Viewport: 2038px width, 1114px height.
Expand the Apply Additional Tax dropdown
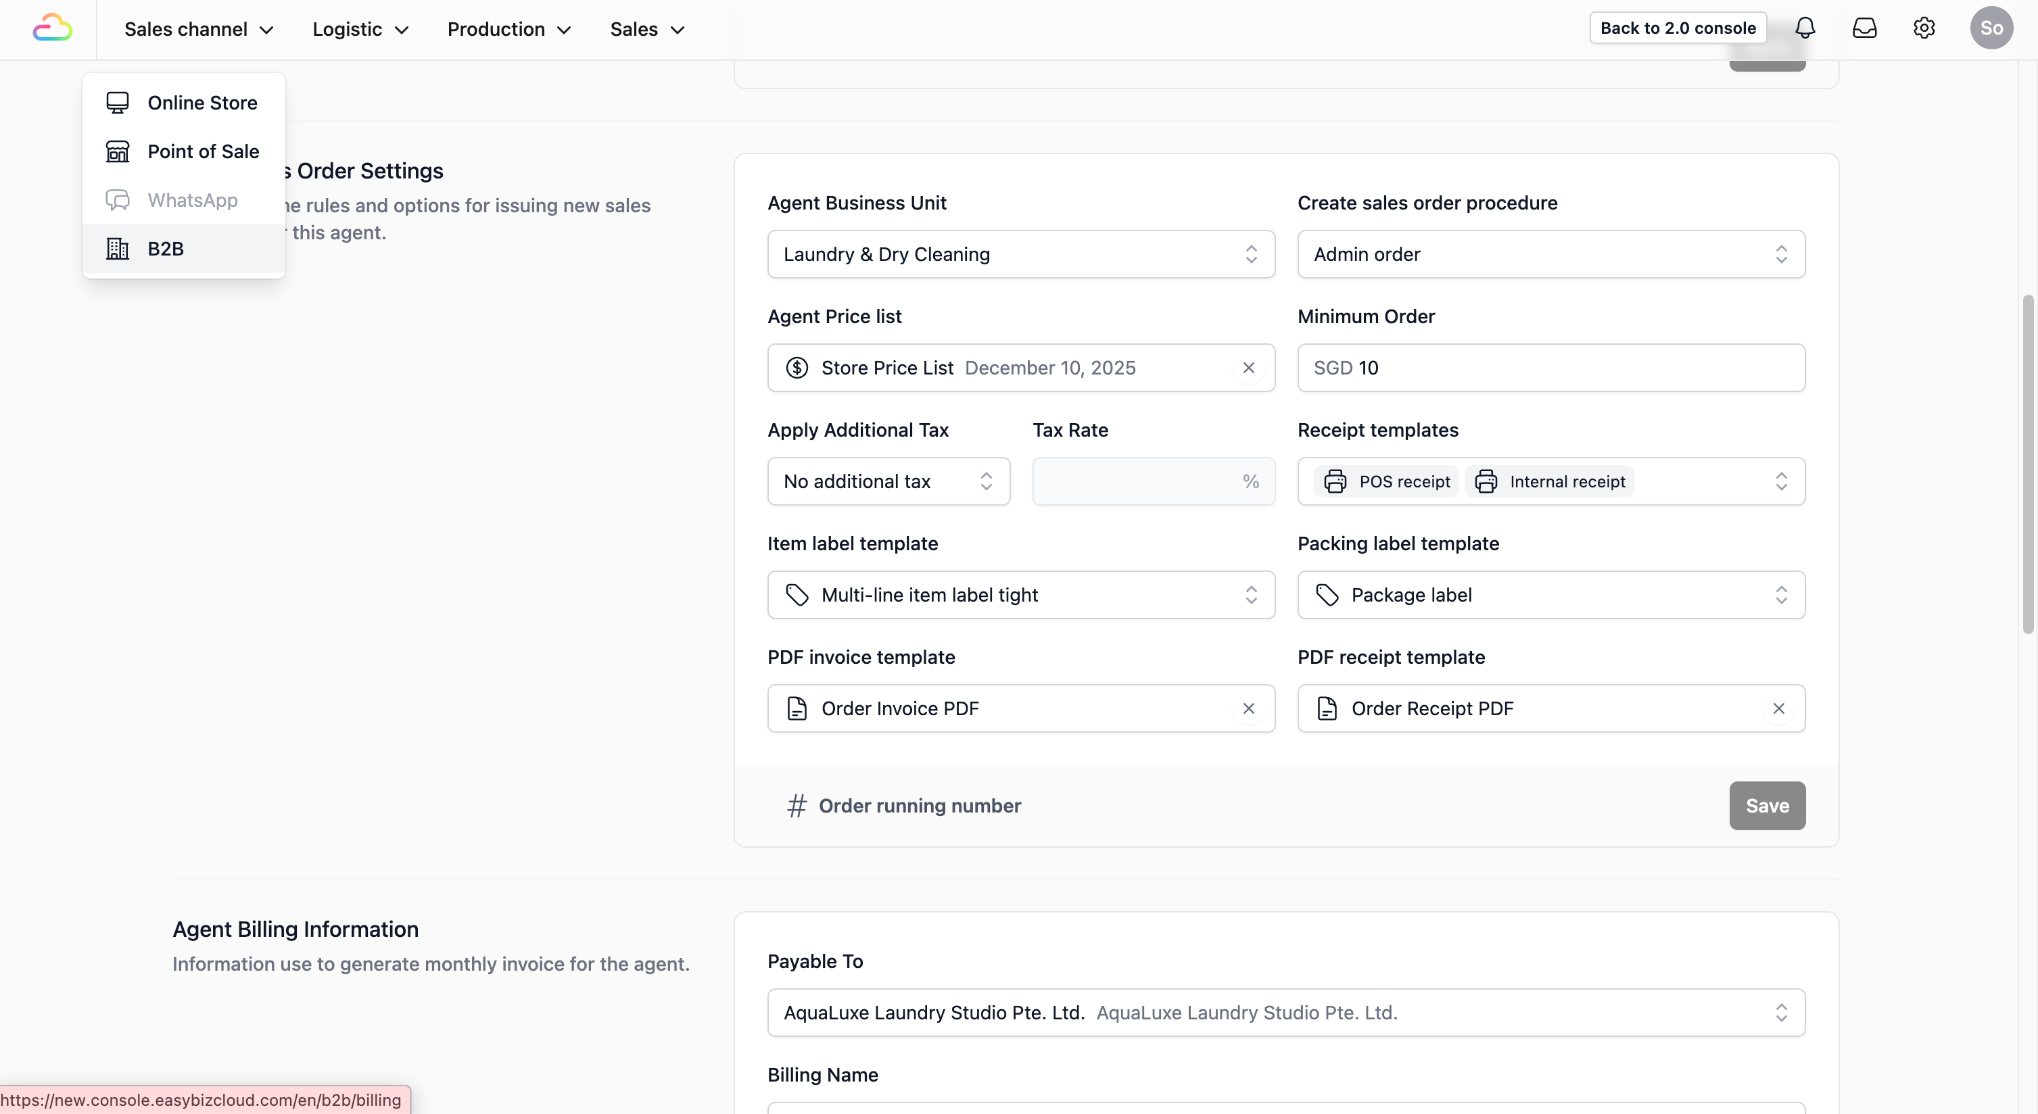point(888,481)
